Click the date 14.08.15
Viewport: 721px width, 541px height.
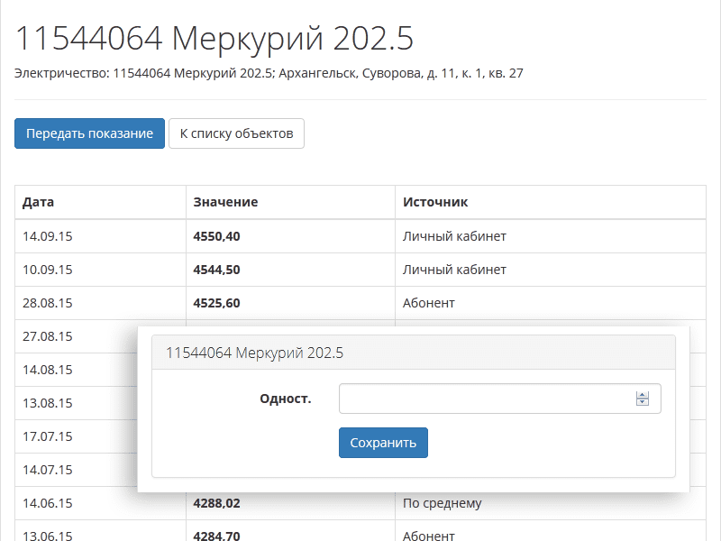click(48, 370)
